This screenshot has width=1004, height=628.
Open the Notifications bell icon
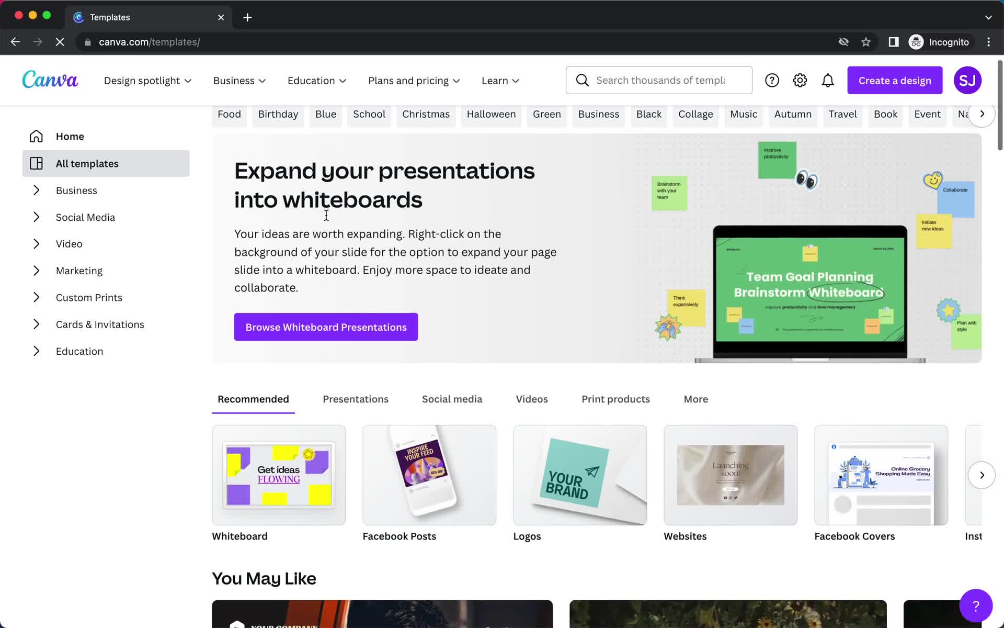coord(828,80)
